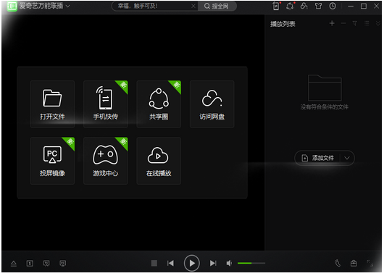Mute audio with the speaker icon
The image size is (384, 276).
(229, 264)
